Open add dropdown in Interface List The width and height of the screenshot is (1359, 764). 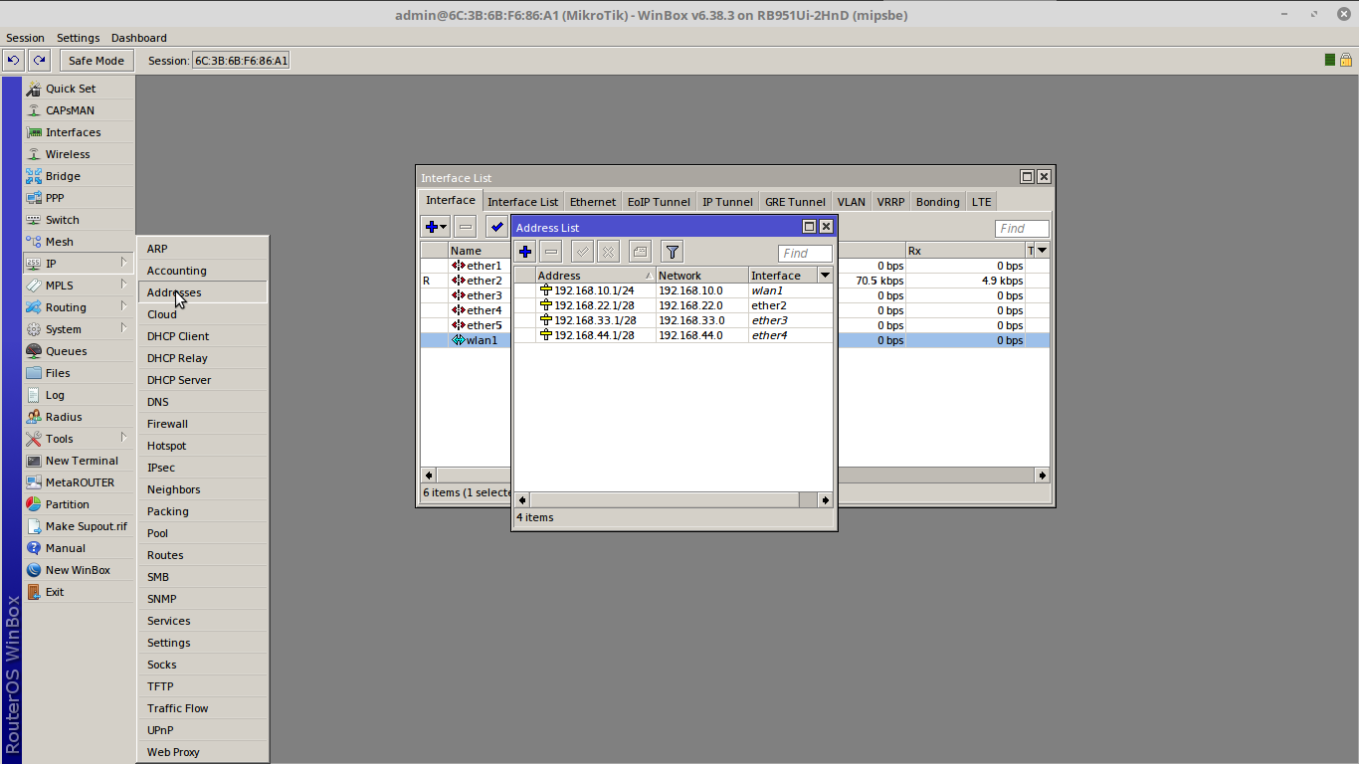click(436, 227)
